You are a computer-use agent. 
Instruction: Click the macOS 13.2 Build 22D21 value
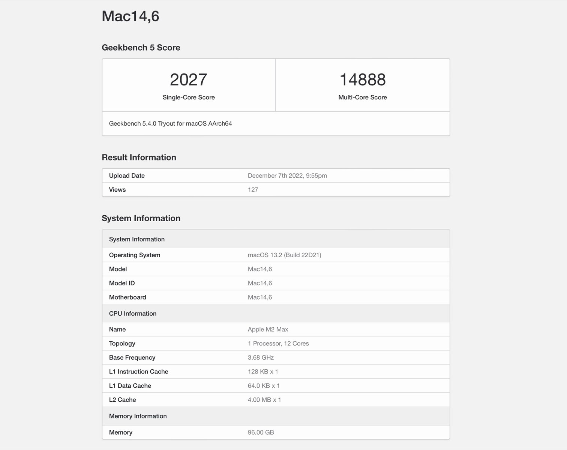click(284, 255)
